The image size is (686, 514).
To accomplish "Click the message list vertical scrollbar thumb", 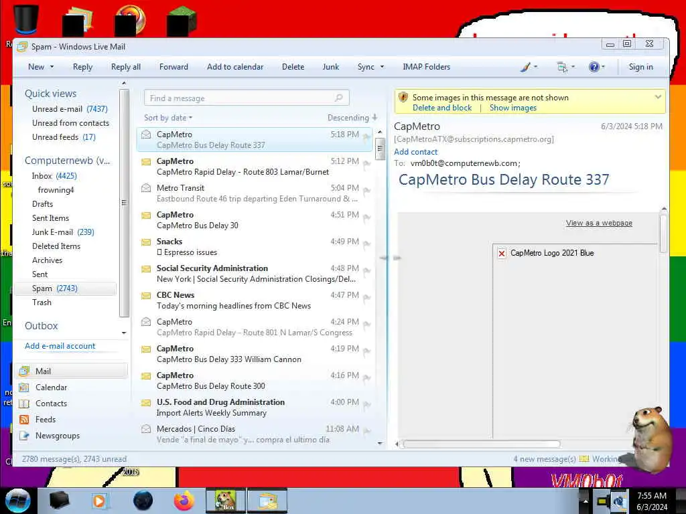I will (380, 149).
